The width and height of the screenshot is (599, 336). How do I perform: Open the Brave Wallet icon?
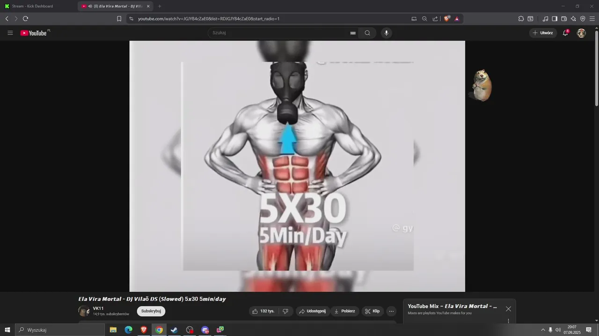[564, 19]
